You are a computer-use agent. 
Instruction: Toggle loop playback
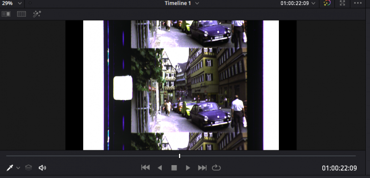tap(216, 168)
